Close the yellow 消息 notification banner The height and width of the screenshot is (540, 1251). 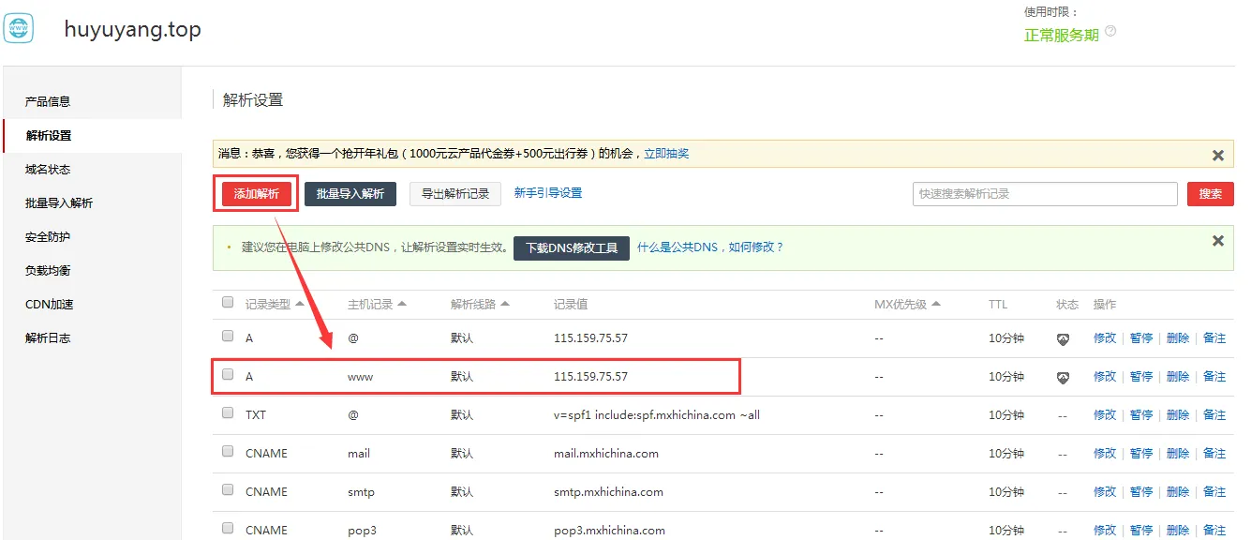[1218, 155]
